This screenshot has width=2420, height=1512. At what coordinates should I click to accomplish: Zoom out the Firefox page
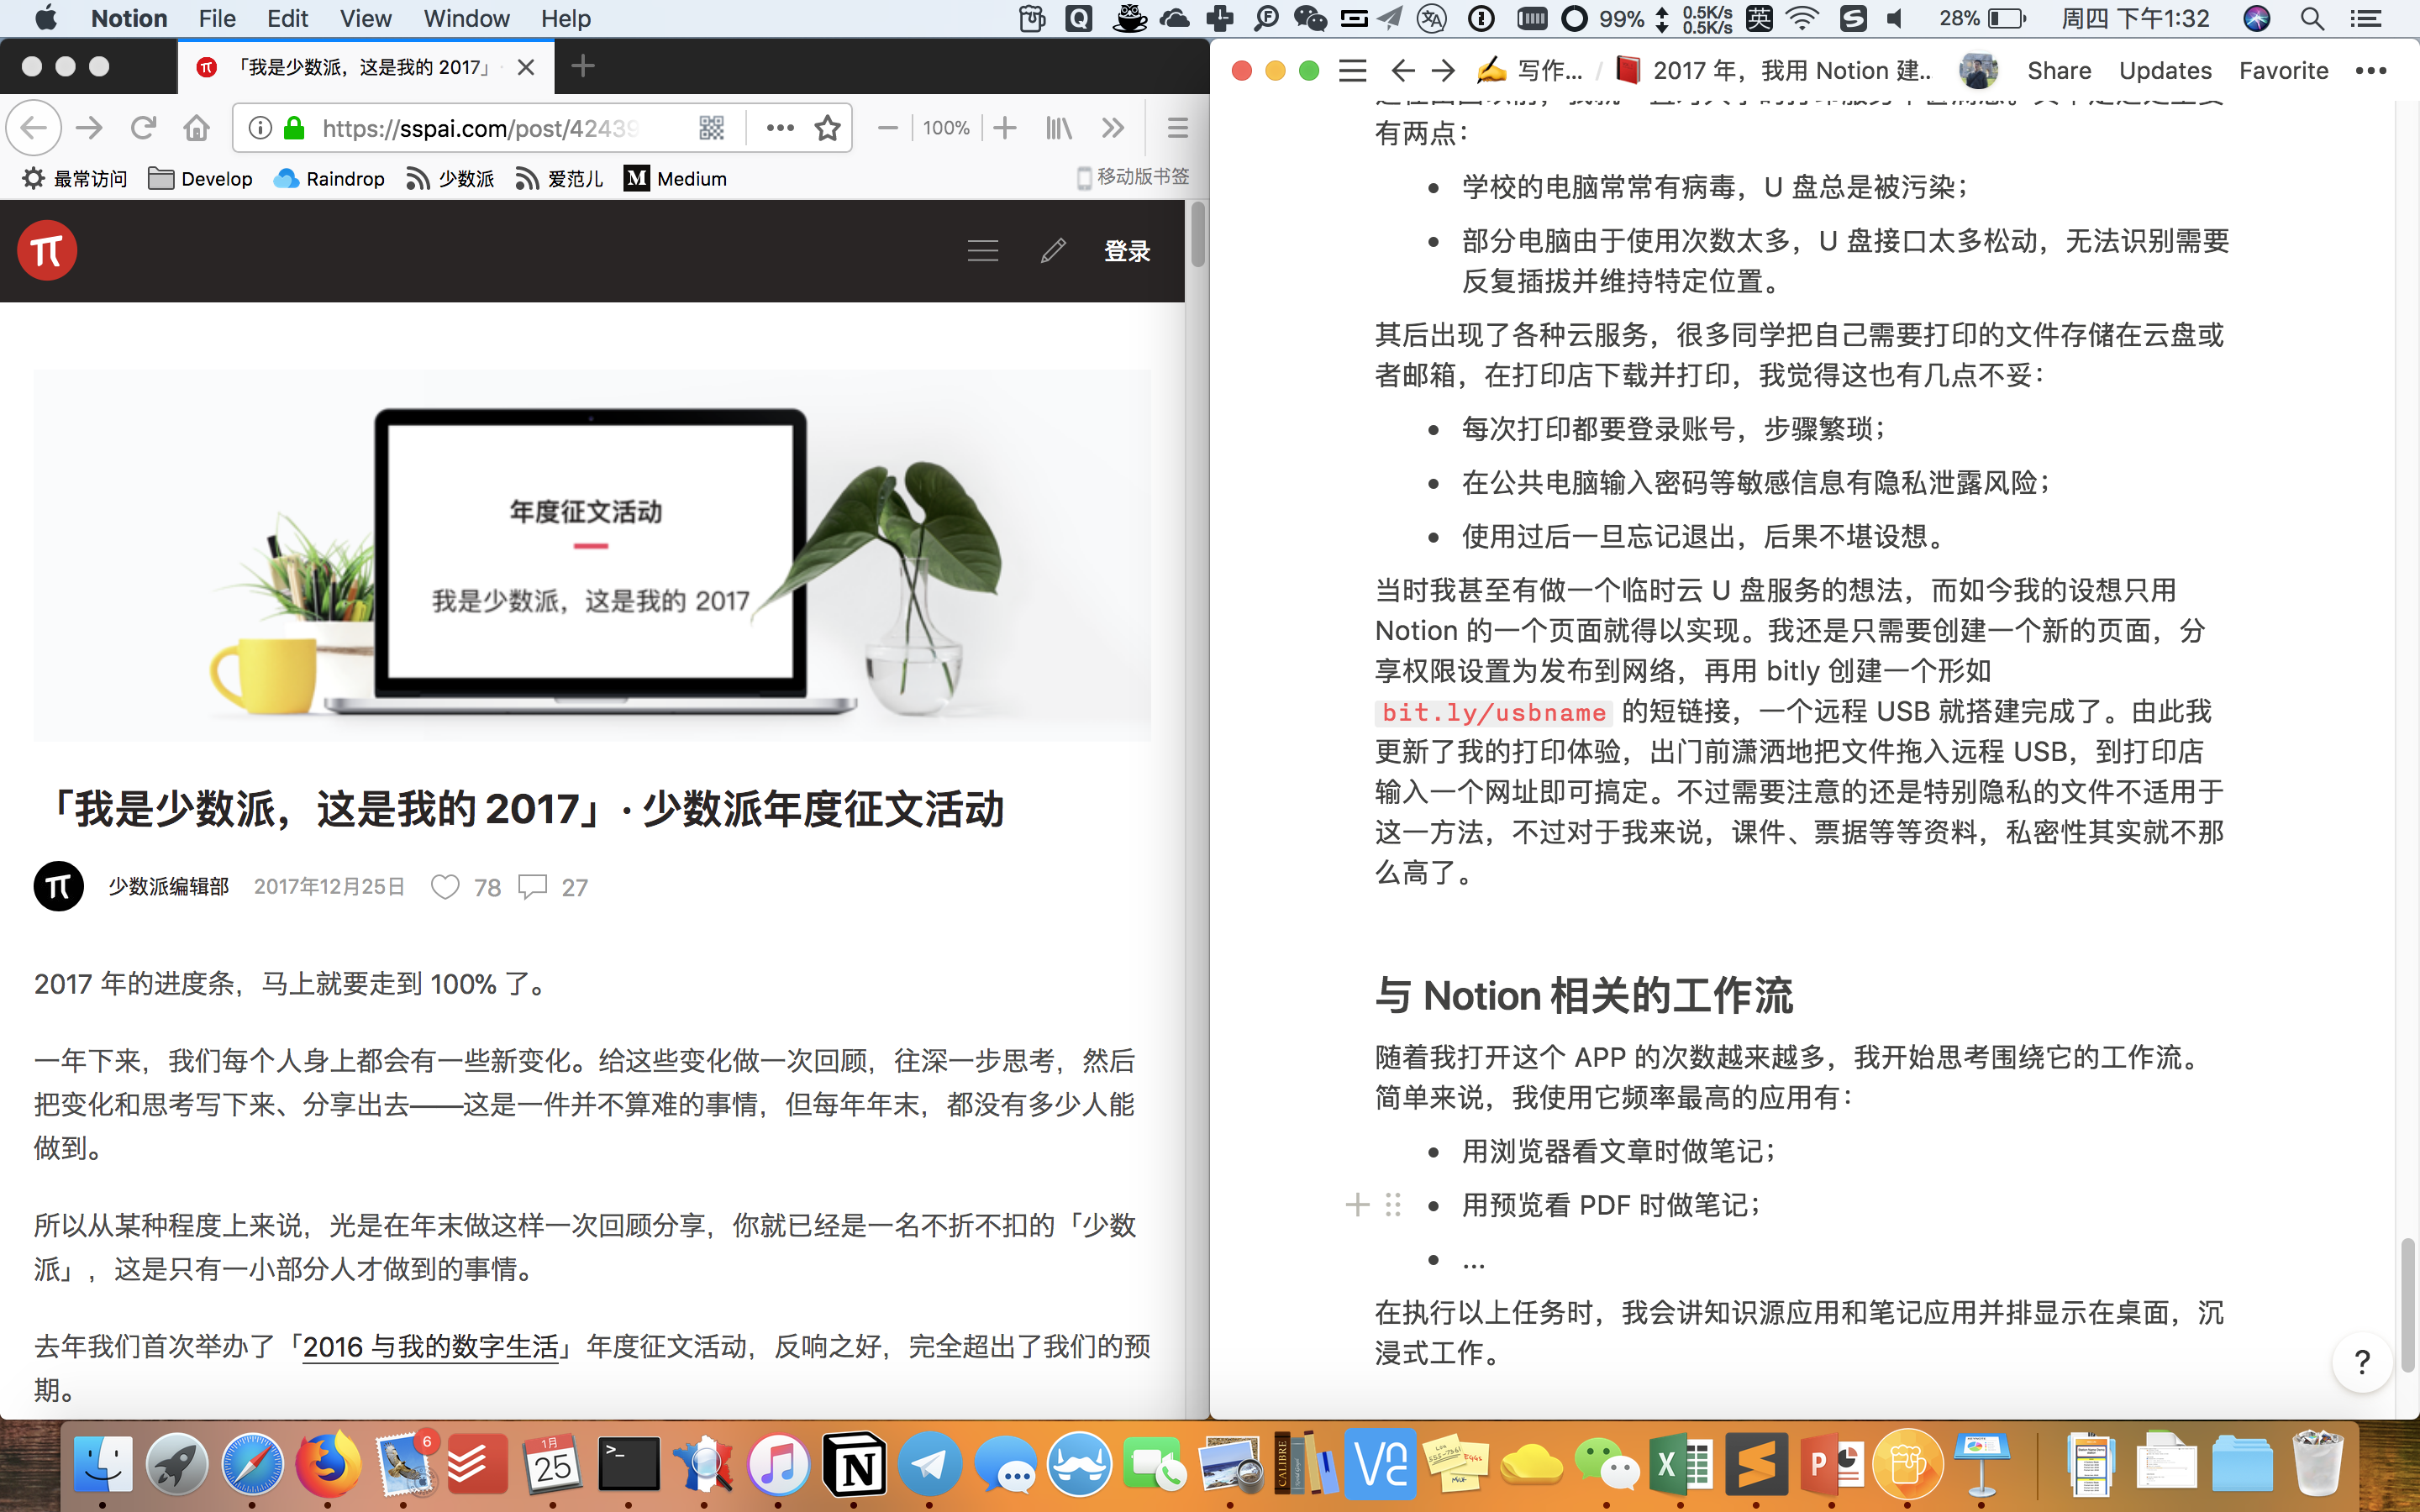coord(887,128)
